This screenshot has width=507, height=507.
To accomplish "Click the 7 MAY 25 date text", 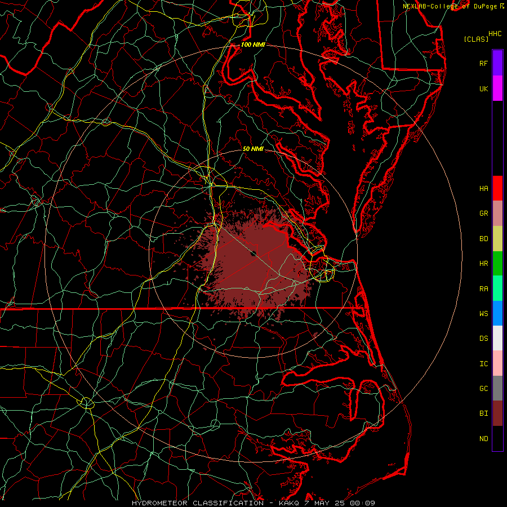I will (324, 503).
